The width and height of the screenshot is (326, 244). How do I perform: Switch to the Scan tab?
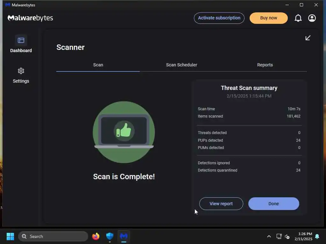point(98,65)
